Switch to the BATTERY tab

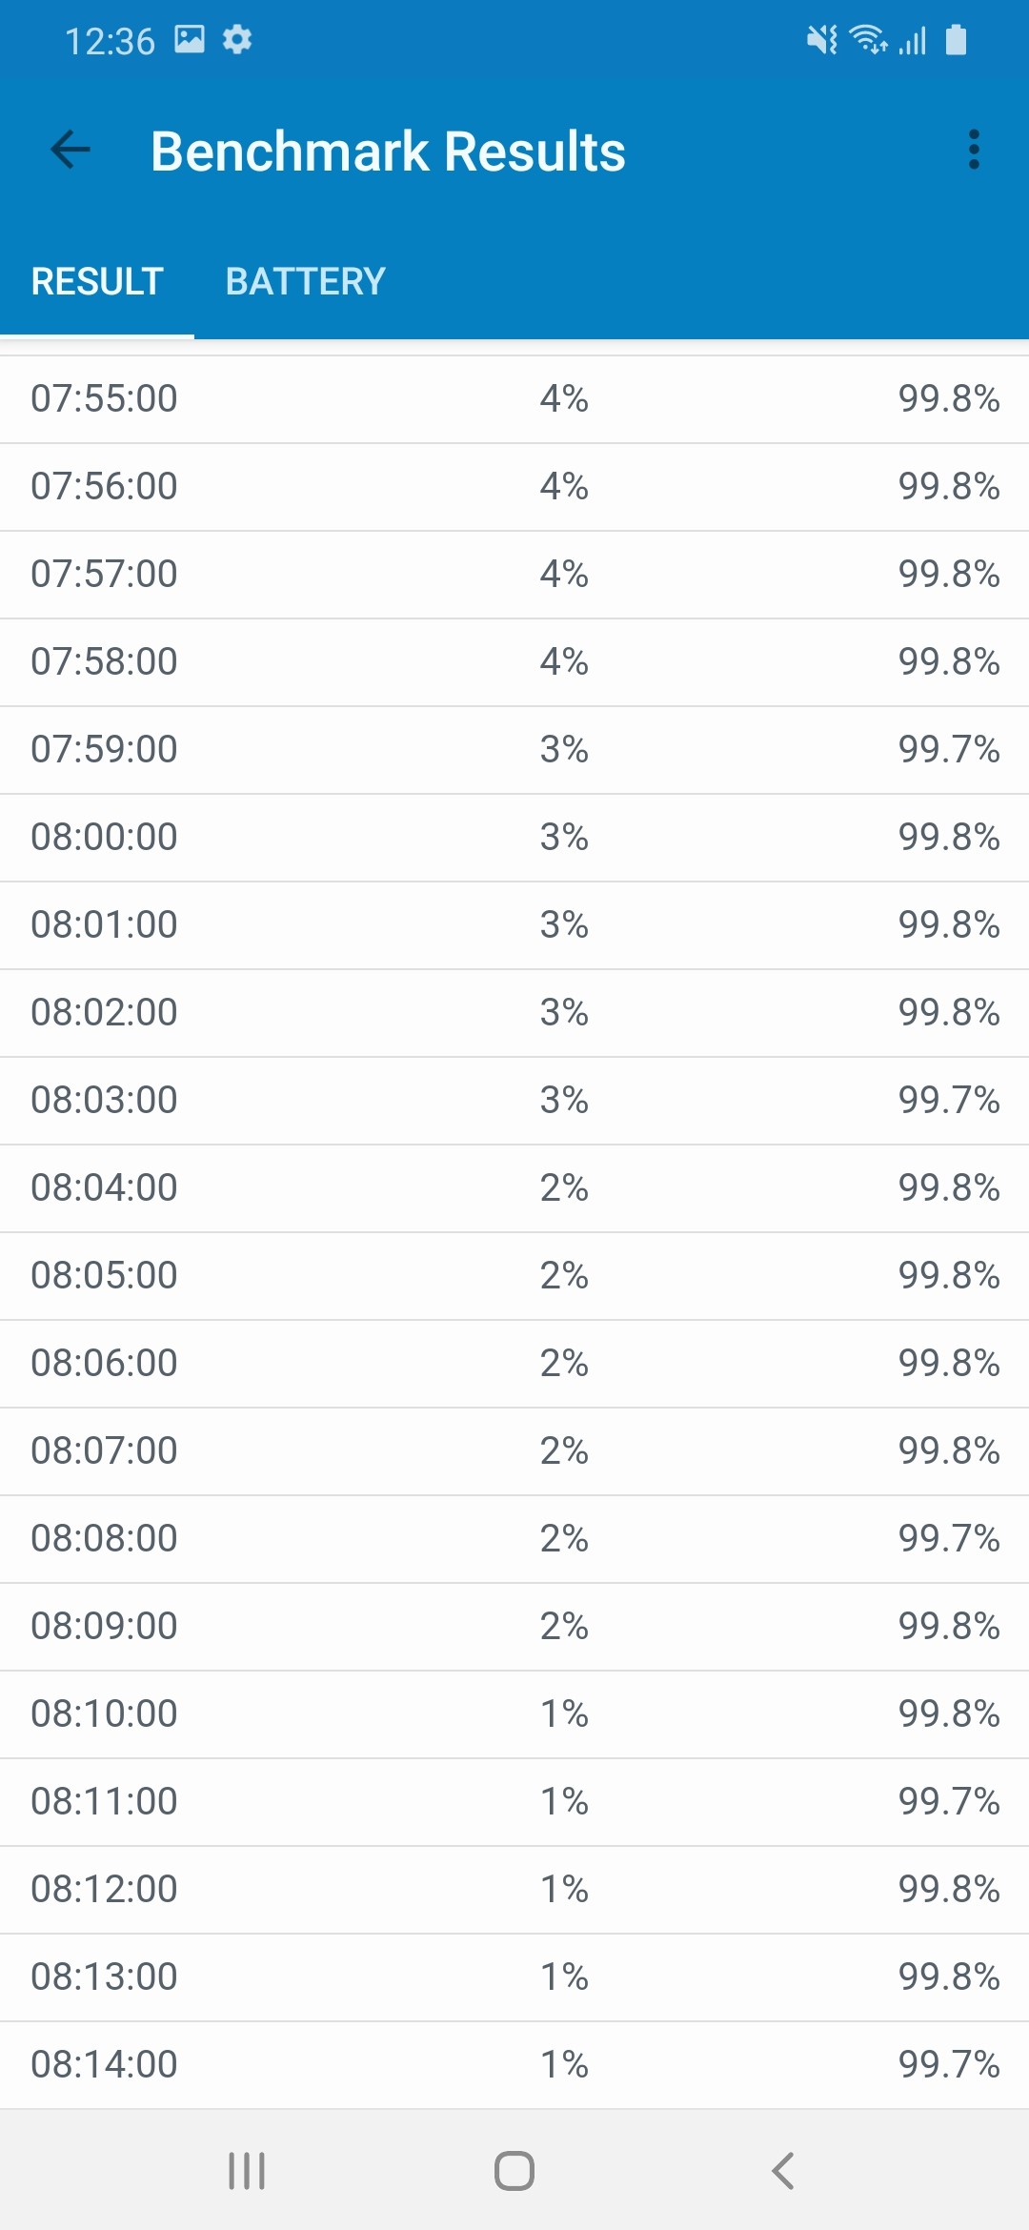pyautogui.click(x=305, y=282)
